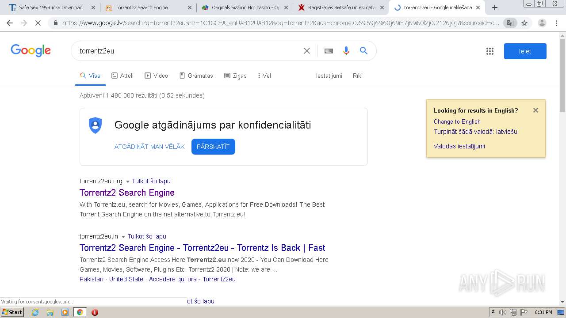Open the United State sitelink

126,279
